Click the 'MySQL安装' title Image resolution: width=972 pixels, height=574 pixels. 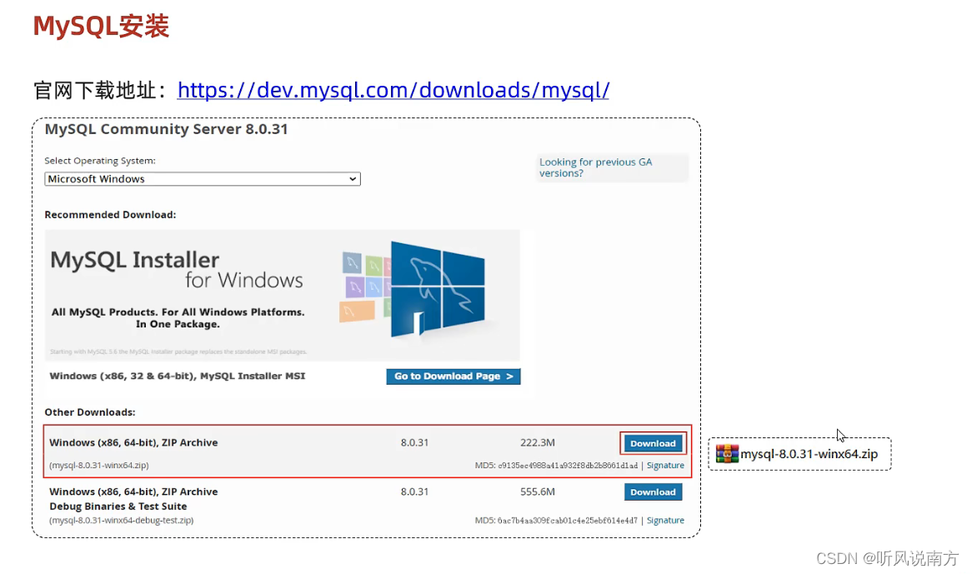[101, 27]
